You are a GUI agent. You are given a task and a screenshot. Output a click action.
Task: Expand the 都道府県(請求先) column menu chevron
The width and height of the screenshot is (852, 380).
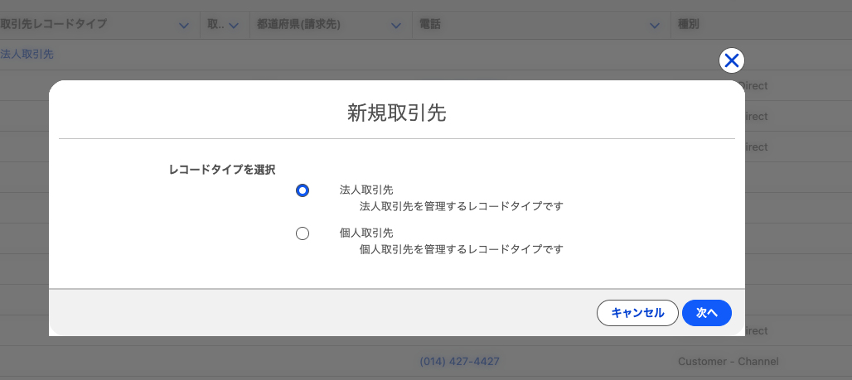396,26
